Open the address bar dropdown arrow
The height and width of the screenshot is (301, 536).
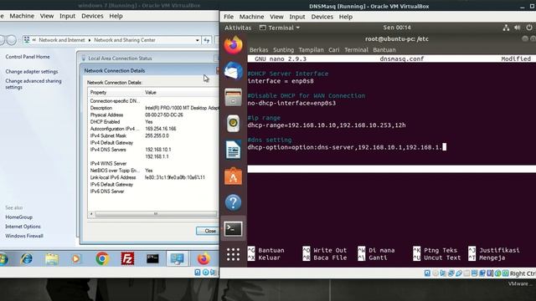198,40
